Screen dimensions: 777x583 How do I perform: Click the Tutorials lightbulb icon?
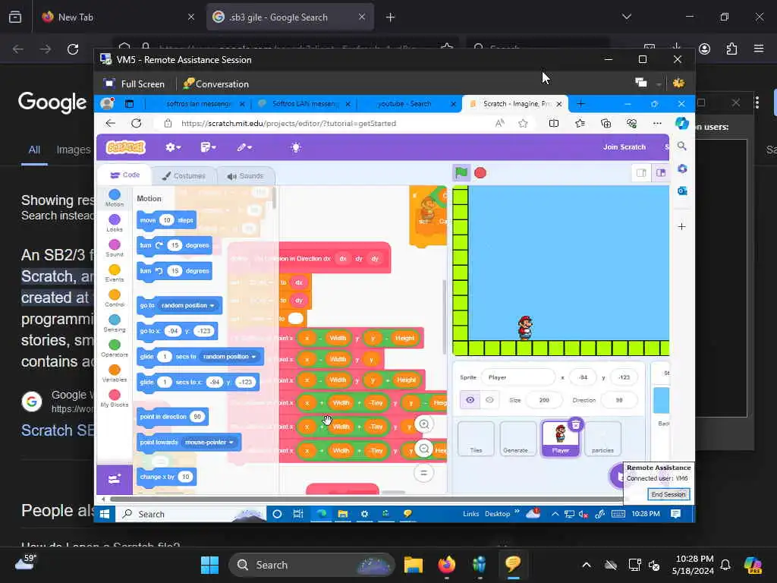click(x=296, y=147)
